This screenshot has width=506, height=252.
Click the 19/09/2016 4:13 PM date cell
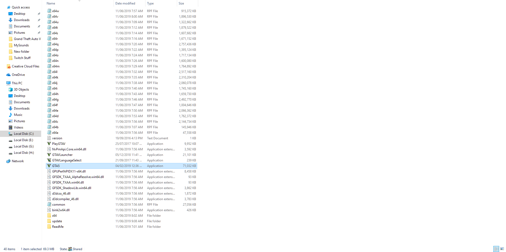129,138
